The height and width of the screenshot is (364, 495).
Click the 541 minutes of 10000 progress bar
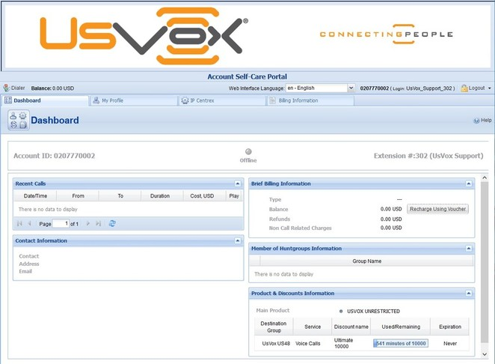tap(401, 344)
